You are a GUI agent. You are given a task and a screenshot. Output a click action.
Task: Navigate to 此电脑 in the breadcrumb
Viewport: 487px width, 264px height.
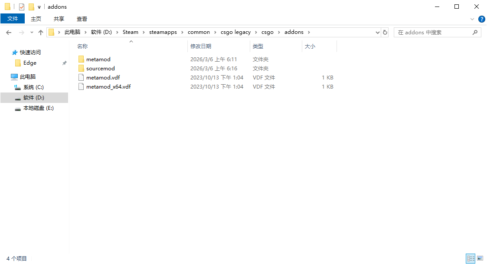point(72,32)
